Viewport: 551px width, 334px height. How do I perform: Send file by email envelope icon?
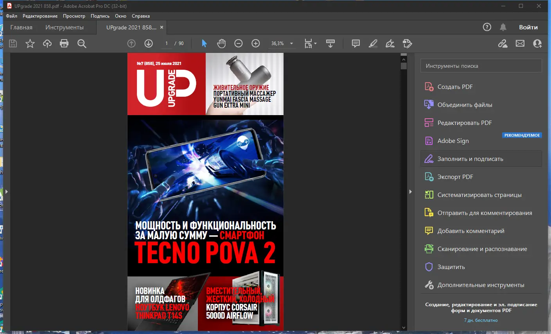pos(520,43)
